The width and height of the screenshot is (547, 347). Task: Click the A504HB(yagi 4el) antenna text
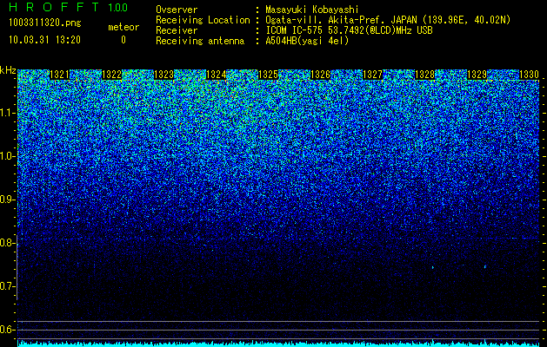point(307,41)
